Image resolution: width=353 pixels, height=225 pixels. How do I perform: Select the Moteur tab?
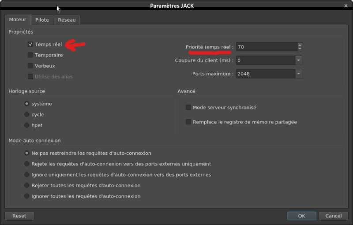18,20
